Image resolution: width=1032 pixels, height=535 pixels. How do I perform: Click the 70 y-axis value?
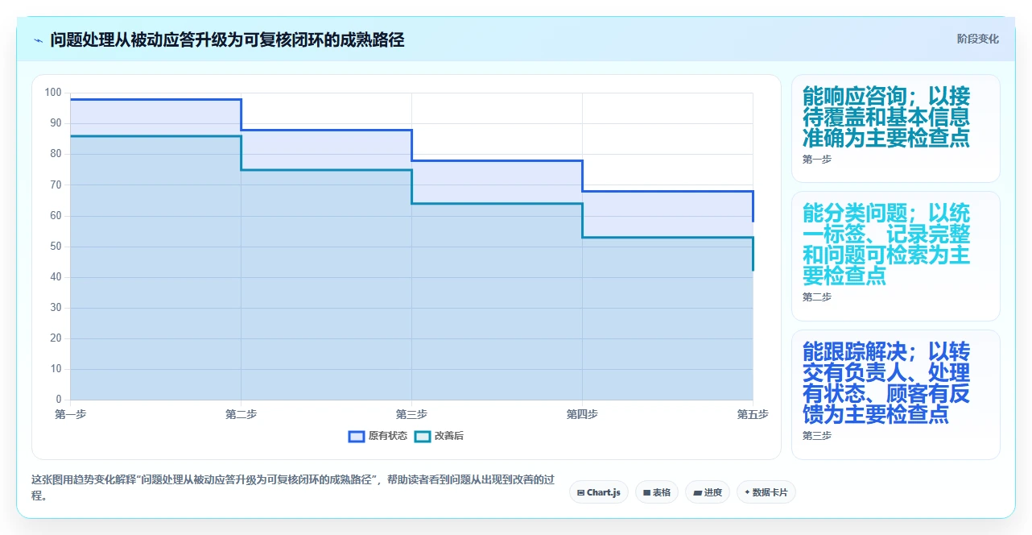[56, 185]
